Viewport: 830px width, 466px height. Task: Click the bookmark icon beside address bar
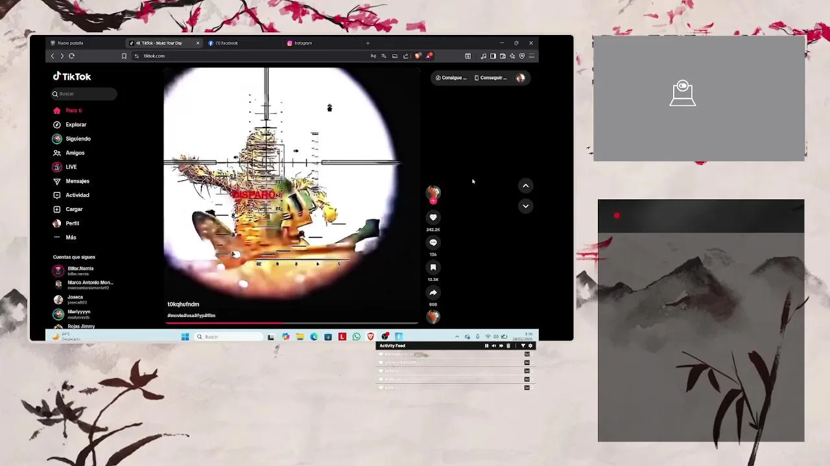pos(124,56)
